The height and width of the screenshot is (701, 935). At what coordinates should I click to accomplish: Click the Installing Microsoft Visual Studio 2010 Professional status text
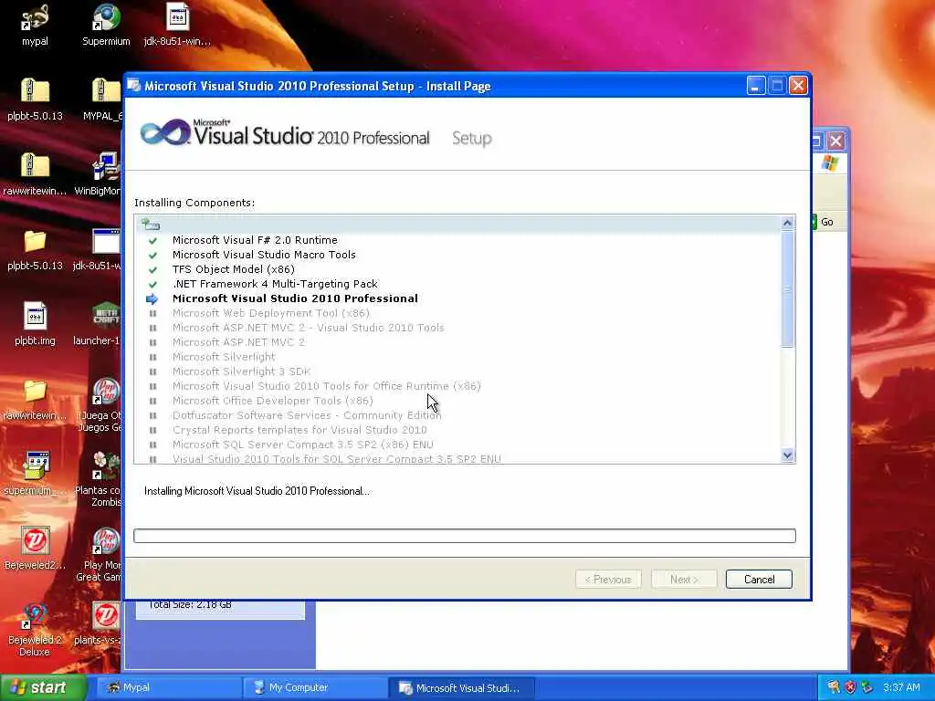click(257, 491)
